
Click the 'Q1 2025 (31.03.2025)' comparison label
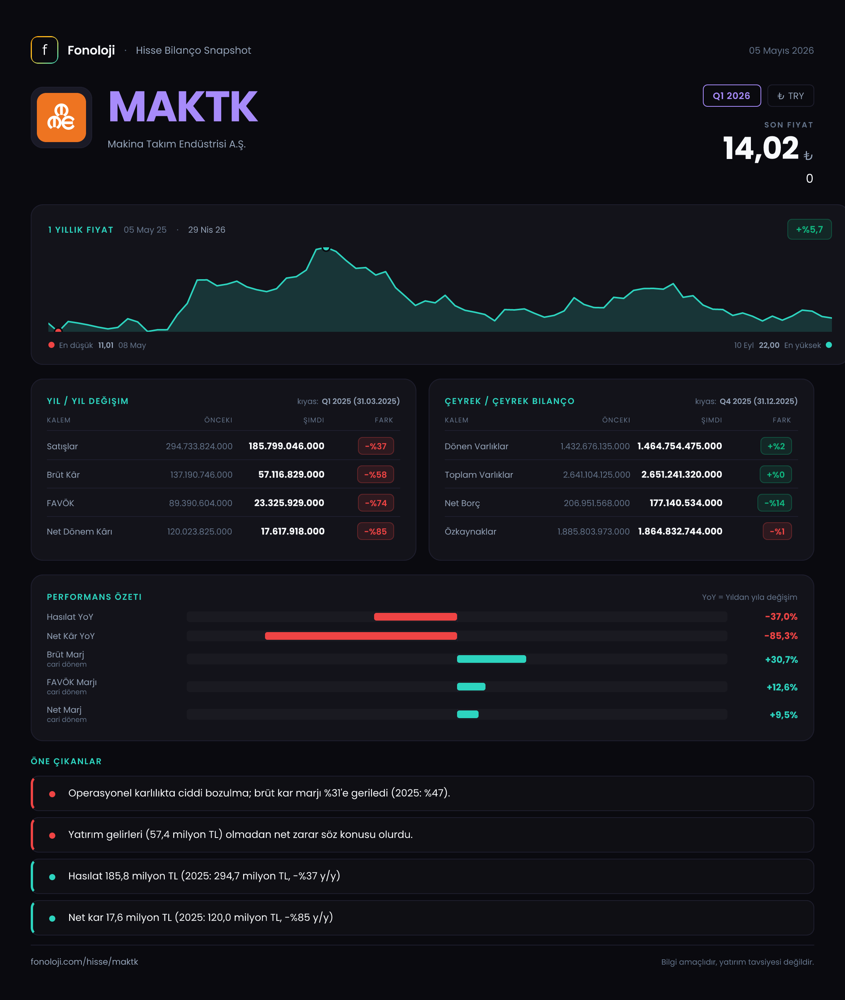click(361, 401)
